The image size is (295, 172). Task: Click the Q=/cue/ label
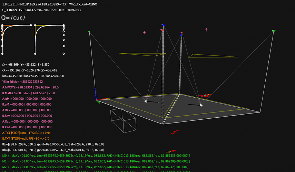[13, 18]
